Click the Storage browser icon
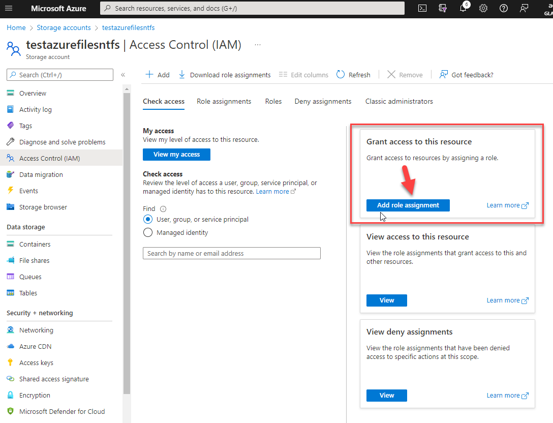The image size is (553, 423). point(11,207)
